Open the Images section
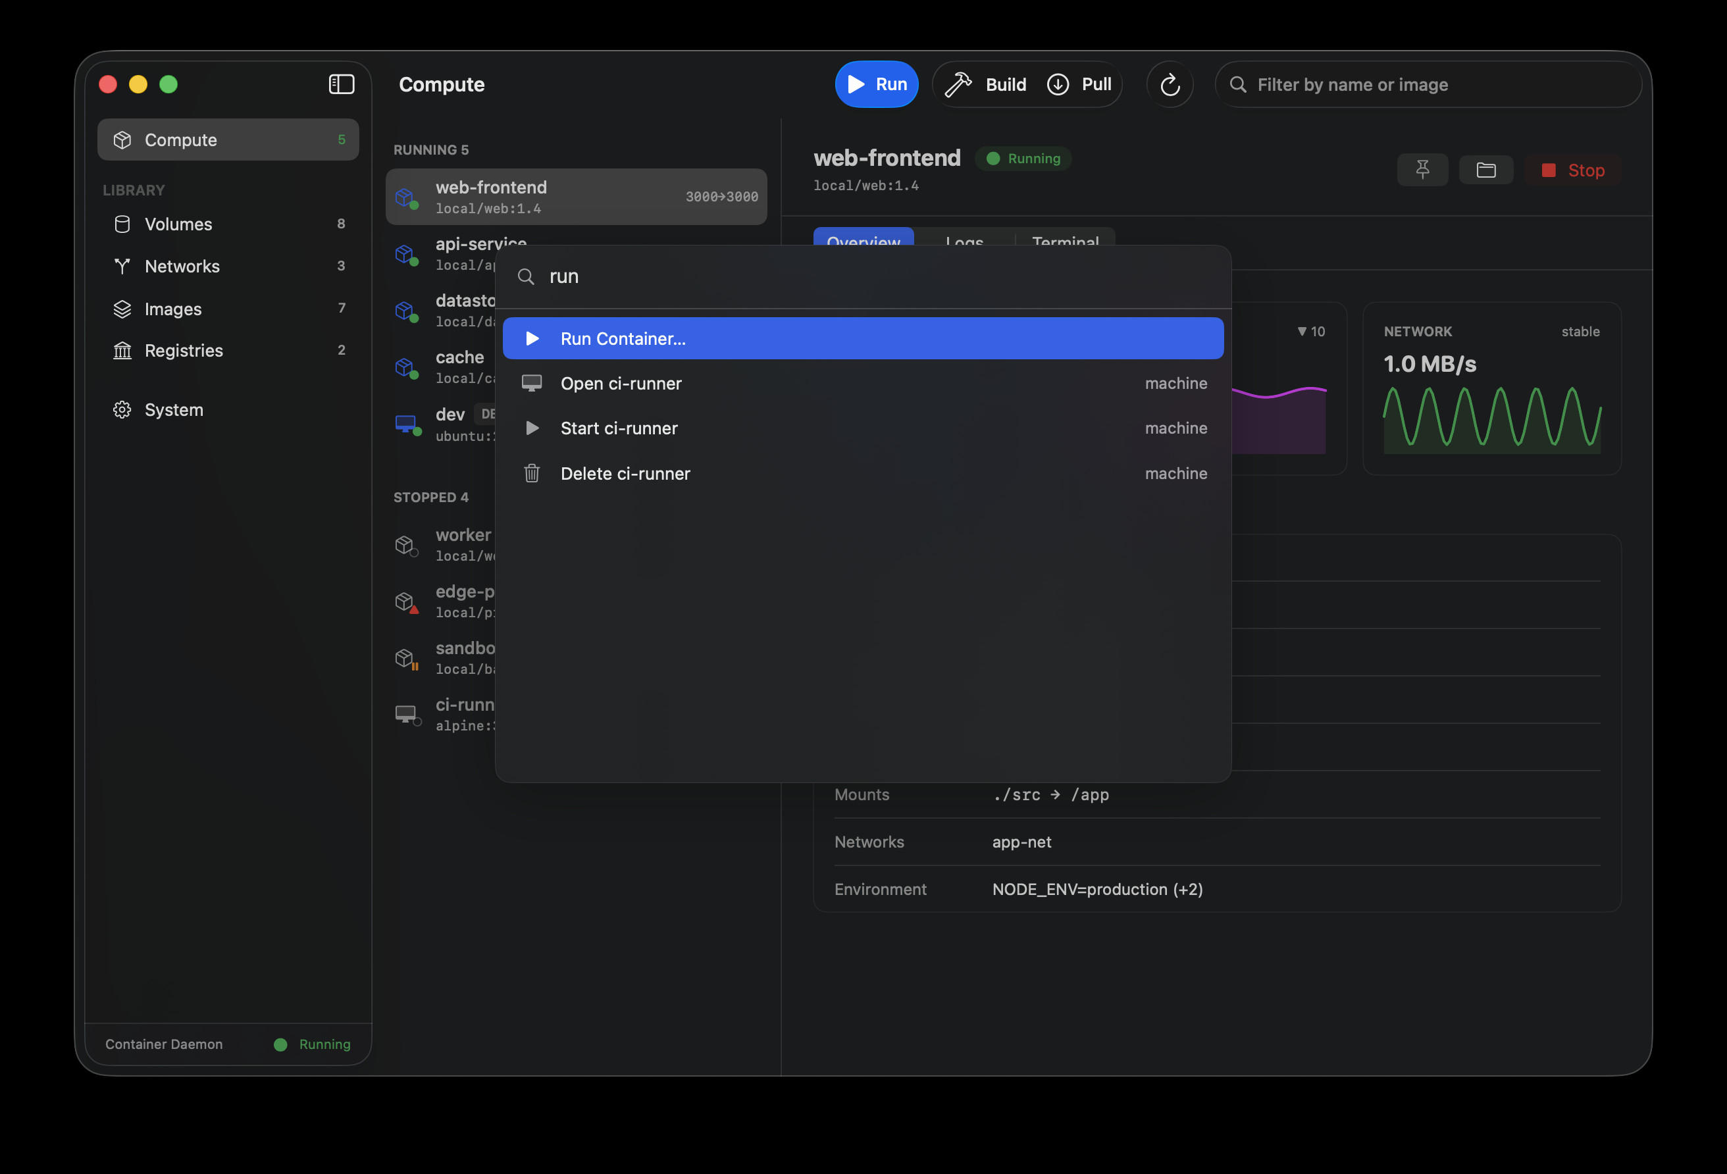1727x1174 pixels. coord(228,309)
